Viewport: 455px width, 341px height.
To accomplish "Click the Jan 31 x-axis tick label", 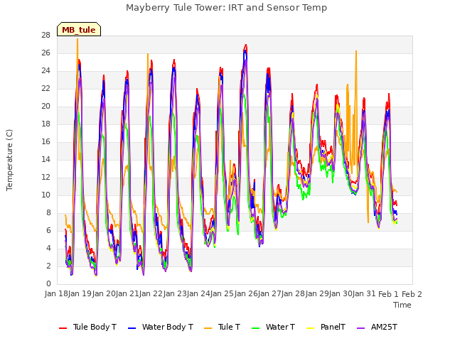I will (x=365, y=294).
